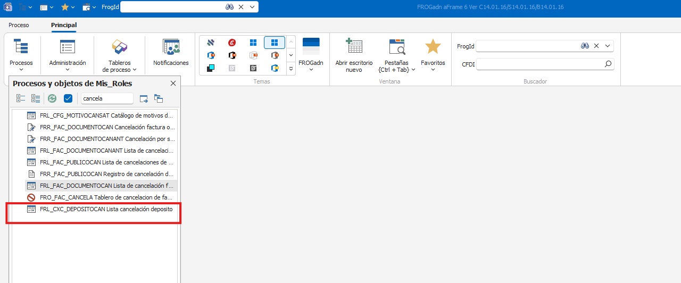Viewport: 681px width, 283px height.
Task: Close the Procesos y objetos de Mis_Roles panel
Action: (173, 84)
